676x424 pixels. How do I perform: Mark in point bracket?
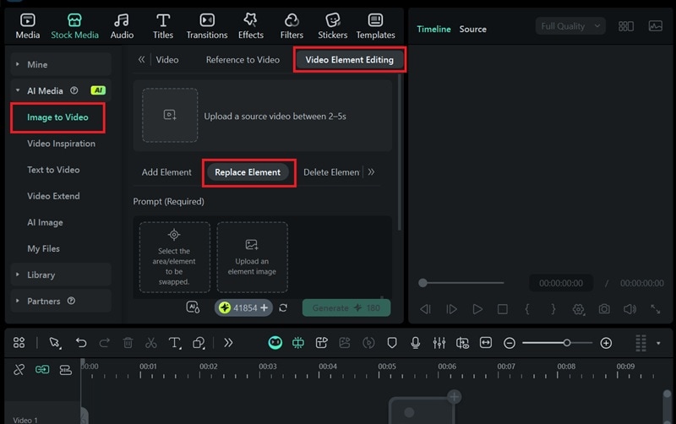pos(526,309)
